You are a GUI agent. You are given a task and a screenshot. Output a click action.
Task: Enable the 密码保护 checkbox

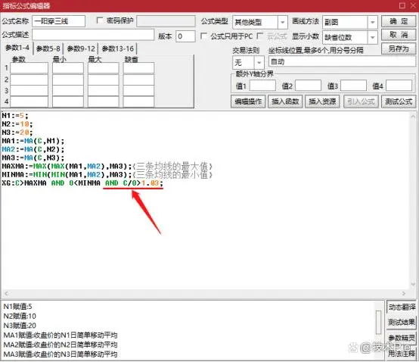(100, 20)
